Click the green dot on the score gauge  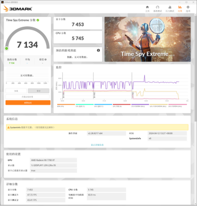click(6, 48)
